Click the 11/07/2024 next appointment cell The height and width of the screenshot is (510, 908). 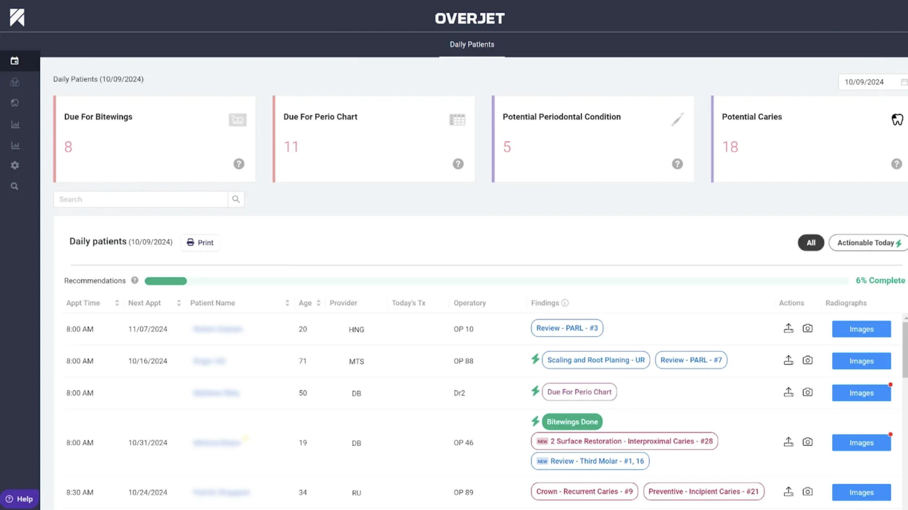point(148,329)
